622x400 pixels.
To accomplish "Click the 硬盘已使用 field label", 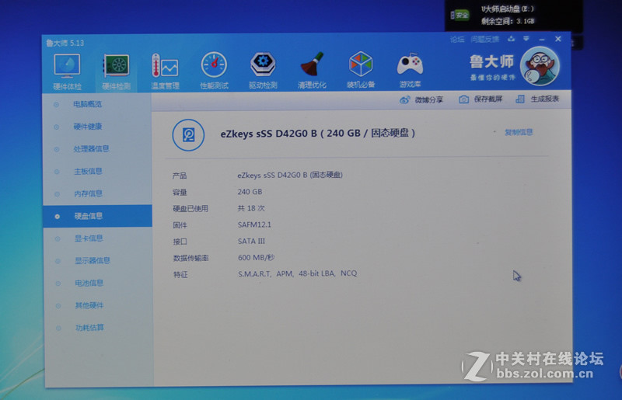I will tap(190, 208).
